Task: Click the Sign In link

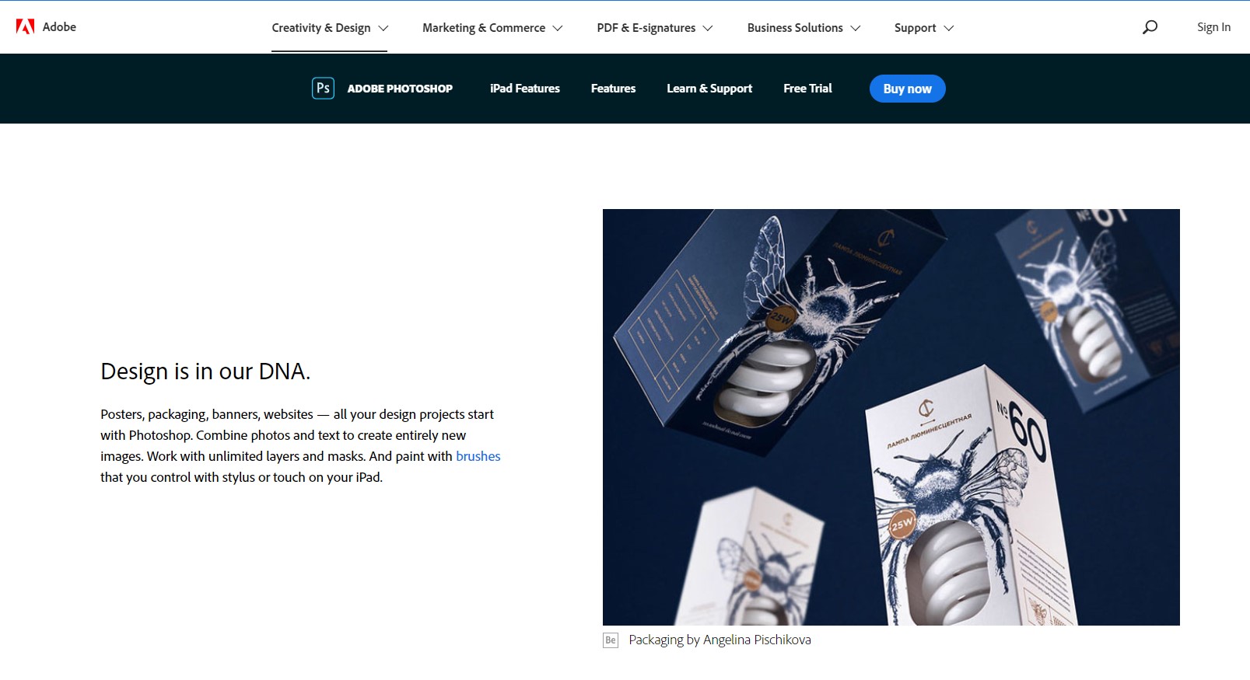Action: [x=1213, y=27]
